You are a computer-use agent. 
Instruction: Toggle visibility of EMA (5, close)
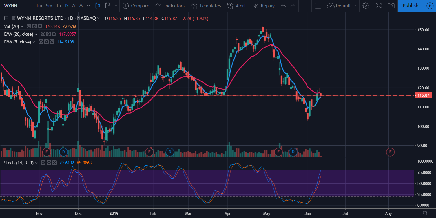(x=41, y=42)
